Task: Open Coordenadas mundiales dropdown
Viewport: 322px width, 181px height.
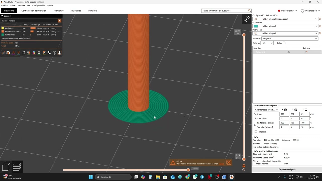Action: [x=266, y=110]
